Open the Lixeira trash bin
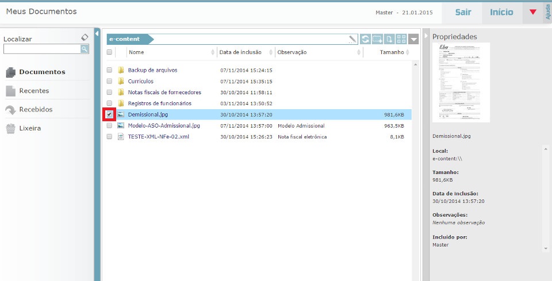The width and height of the screenshot is (552, 281). point(30,128)
